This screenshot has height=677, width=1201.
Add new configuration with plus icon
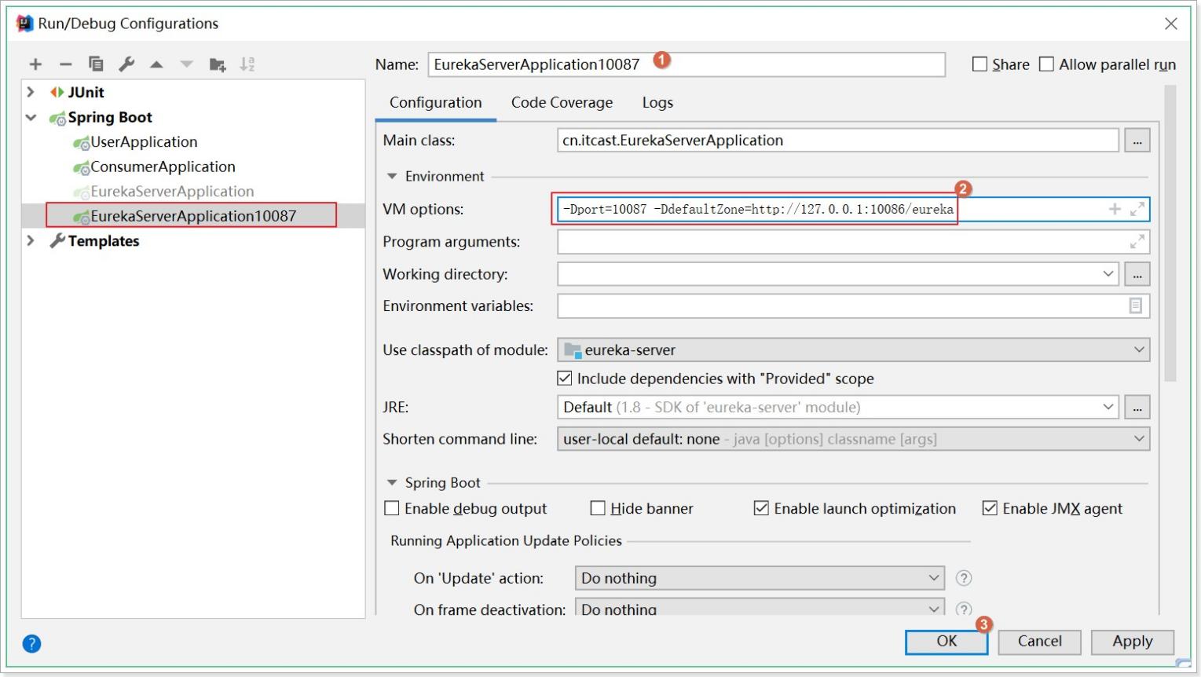35,64
